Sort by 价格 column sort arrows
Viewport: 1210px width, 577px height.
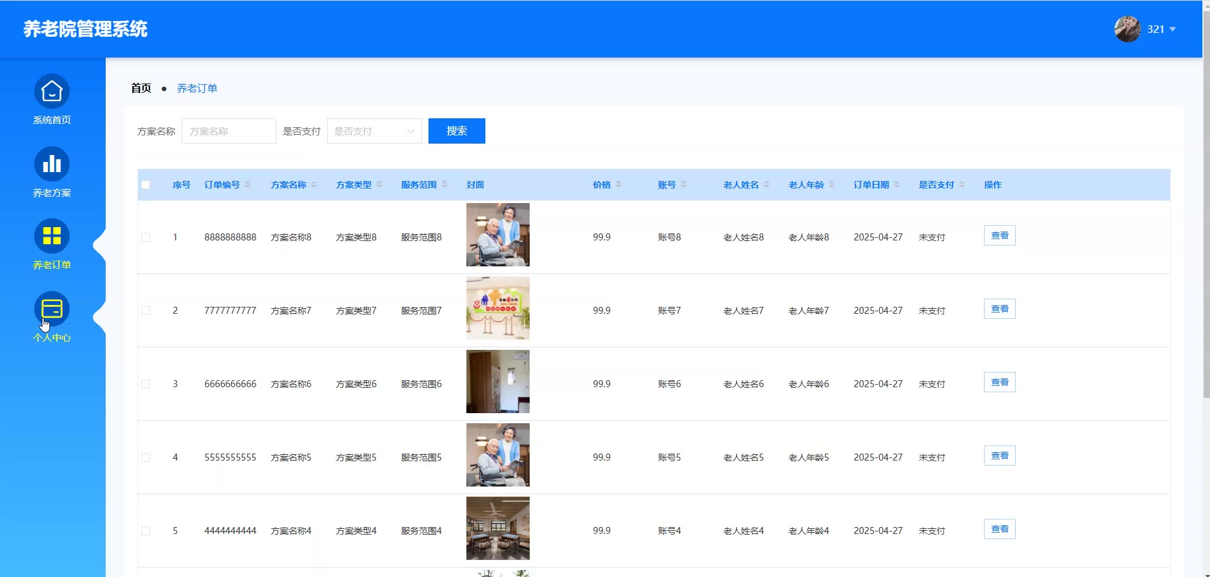[618, 185]
